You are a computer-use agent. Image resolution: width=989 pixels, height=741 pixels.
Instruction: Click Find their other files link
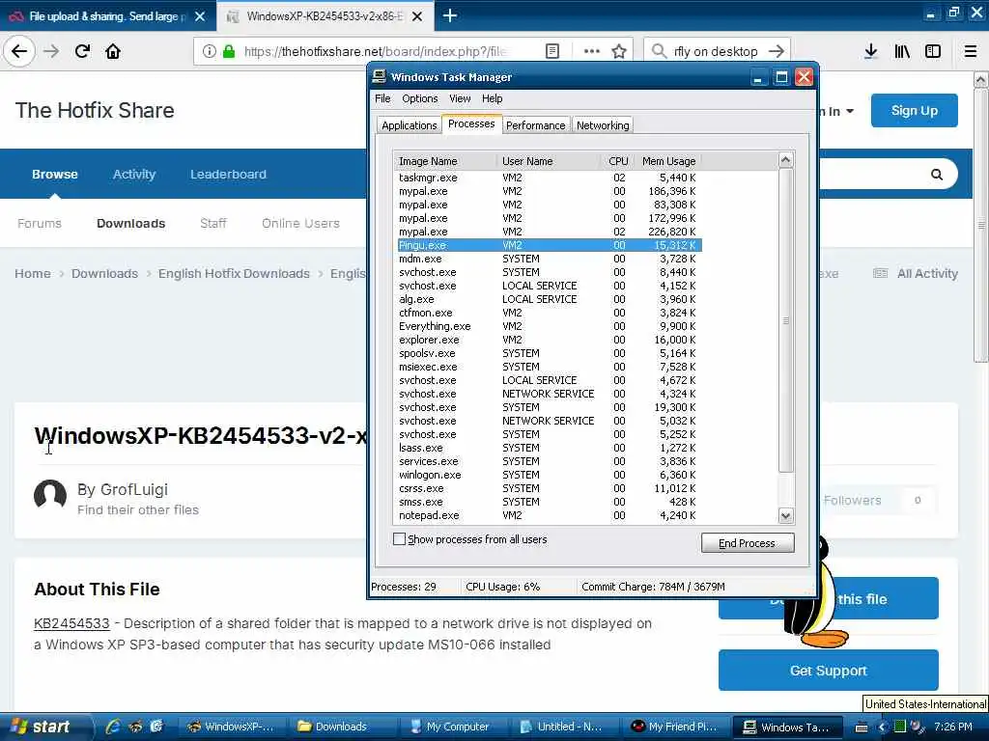[138, 509]
